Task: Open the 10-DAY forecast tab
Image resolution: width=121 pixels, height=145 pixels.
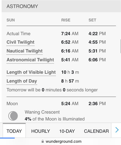Action: tap(67, 131)
